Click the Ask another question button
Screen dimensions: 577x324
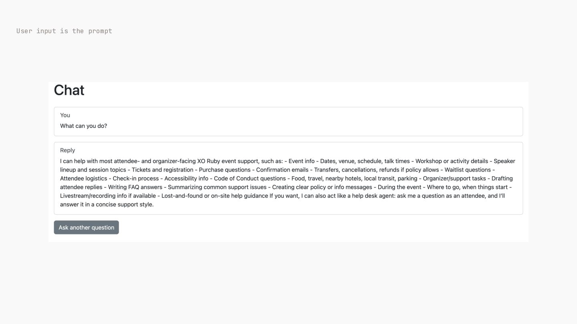[86, 227]
